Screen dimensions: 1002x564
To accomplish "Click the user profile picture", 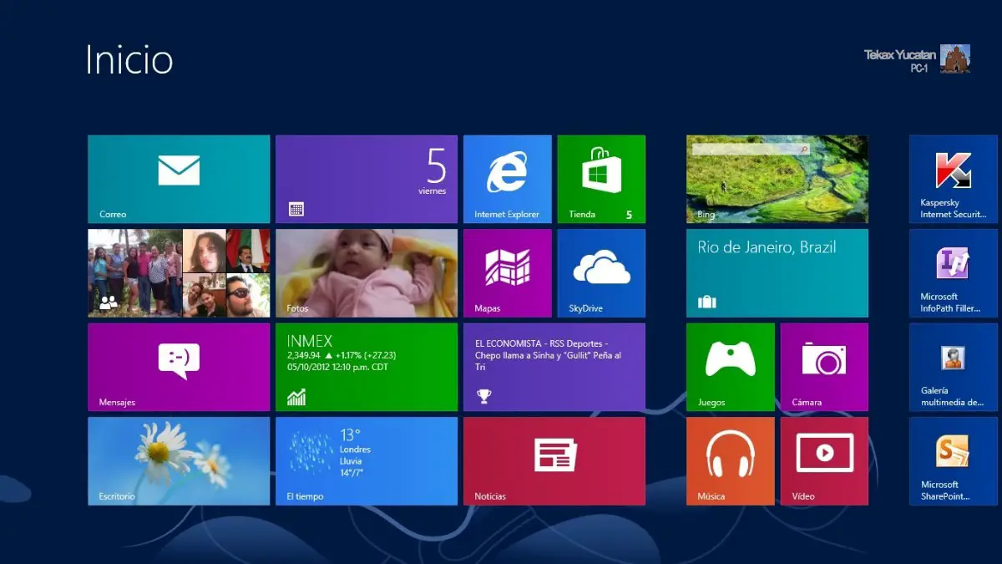I will coord(955,59).
